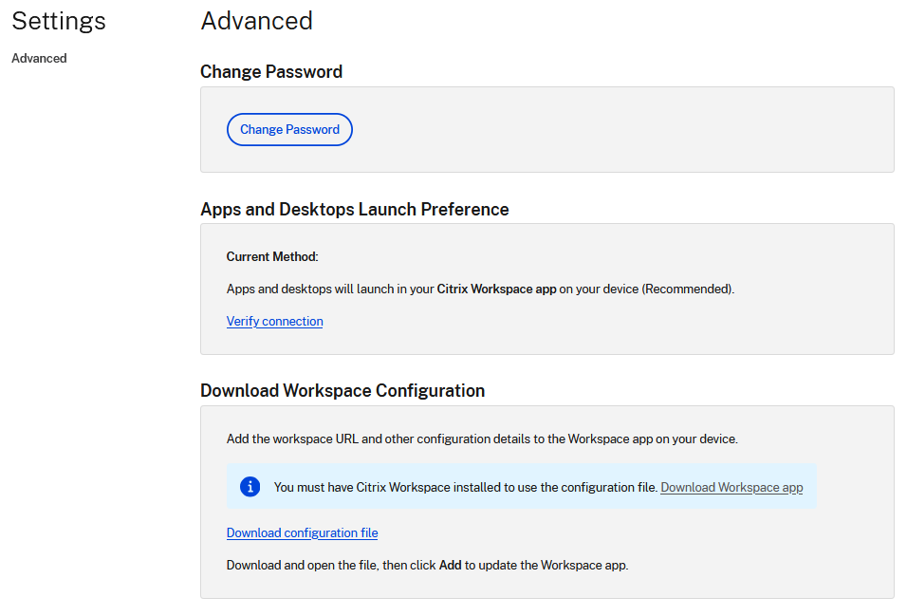Click the blue info icon in the banner
Image resolution: width=907 pixels, height=616 pixels.
(x=250, y=487)
